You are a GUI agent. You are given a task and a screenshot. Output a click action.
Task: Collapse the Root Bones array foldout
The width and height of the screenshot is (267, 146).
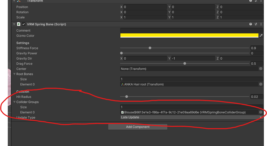pos(15,74)
